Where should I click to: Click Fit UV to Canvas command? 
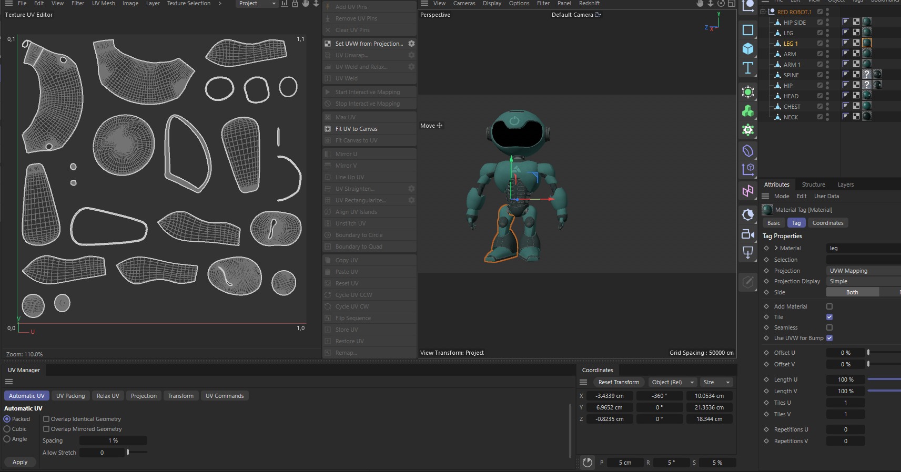click(370, 129)
